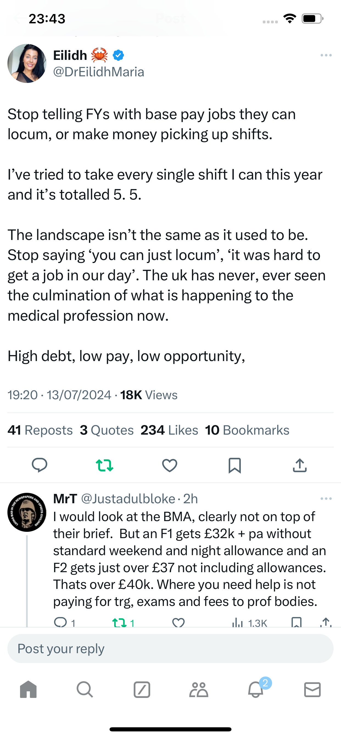Image resolution: width=341 pixels, height=738 pixels.
Task: Open Notifications bell with 2 badge
Action: (x=256, y=689)
